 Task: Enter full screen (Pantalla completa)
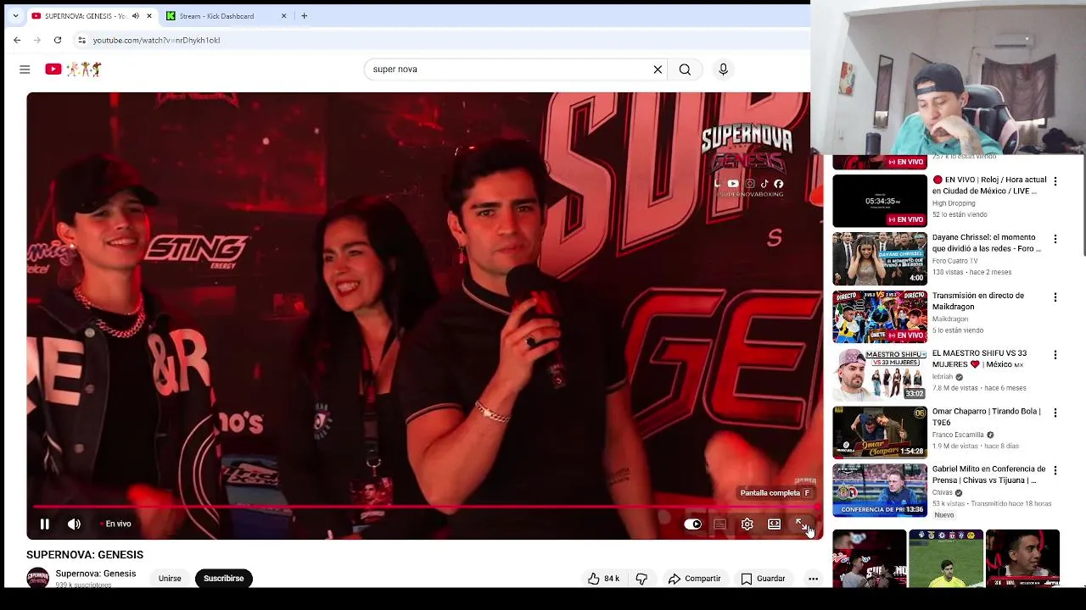pos(801,524)
